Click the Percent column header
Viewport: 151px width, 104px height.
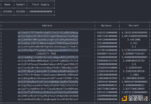[x=134, y=25]
